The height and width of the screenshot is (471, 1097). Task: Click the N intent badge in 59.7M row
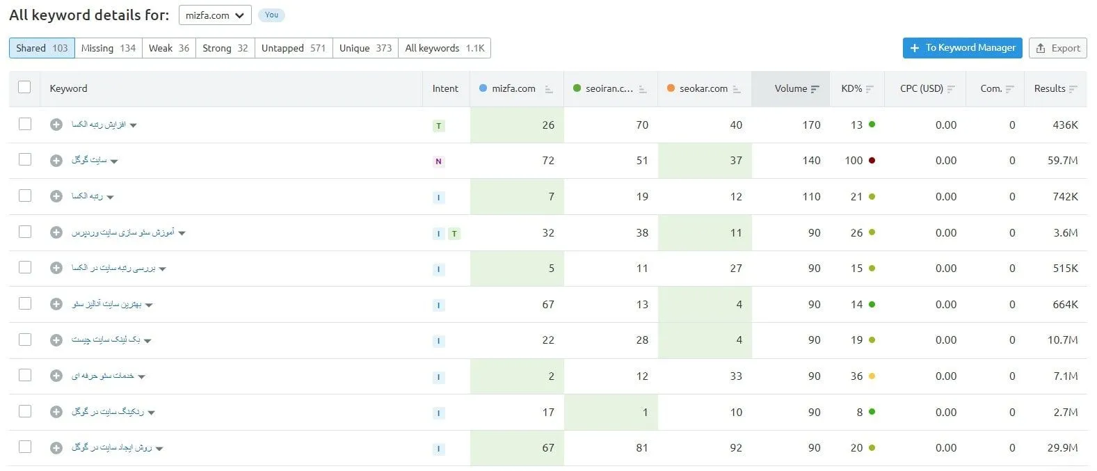438,161
